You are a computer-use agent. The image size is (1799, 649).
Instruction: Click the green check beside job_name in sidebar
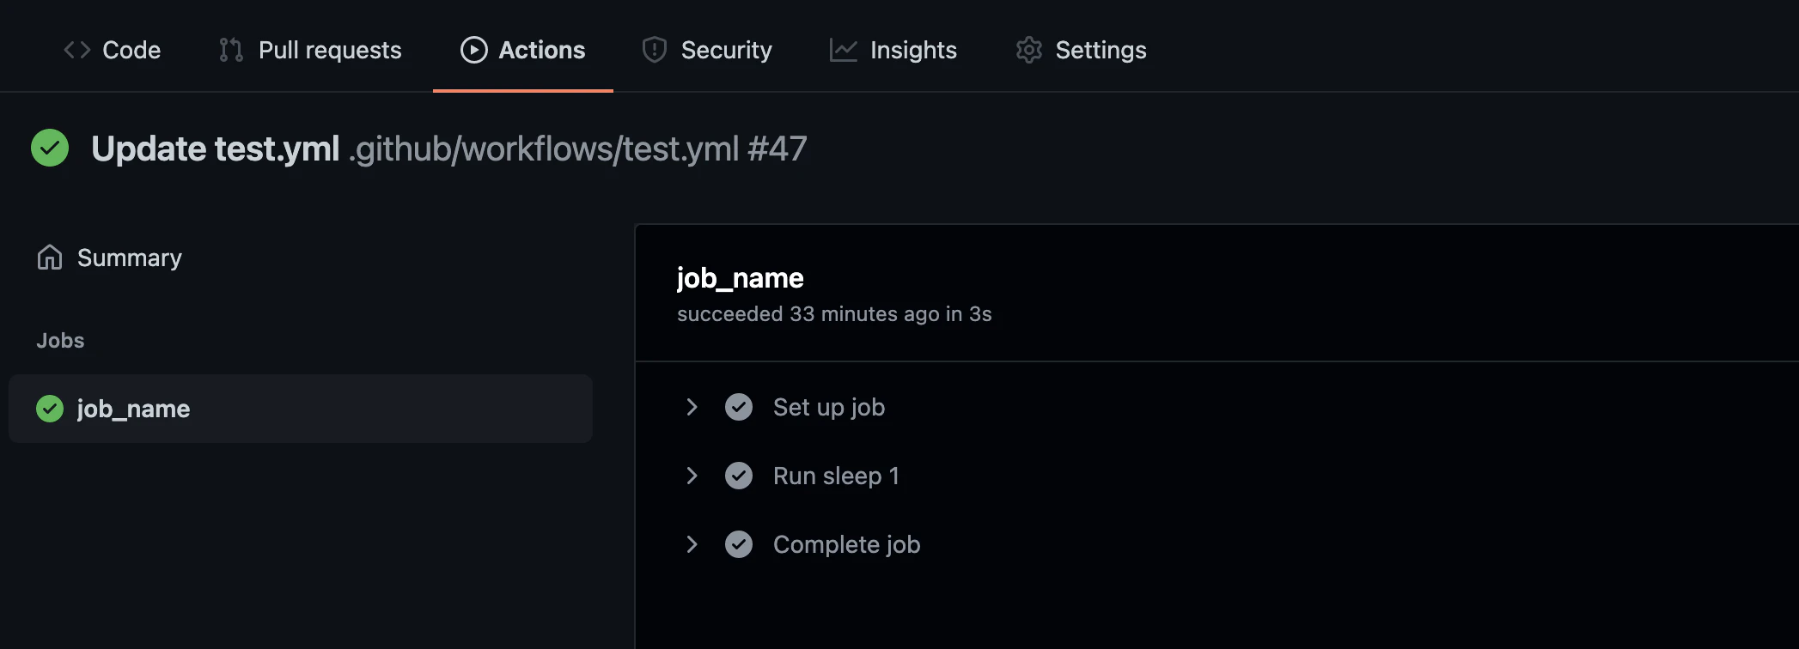coord(50,409)
